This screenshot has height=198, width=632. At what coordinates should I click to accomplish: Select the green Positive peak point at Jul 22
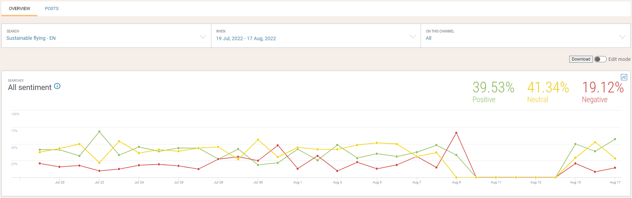(99, 132)
